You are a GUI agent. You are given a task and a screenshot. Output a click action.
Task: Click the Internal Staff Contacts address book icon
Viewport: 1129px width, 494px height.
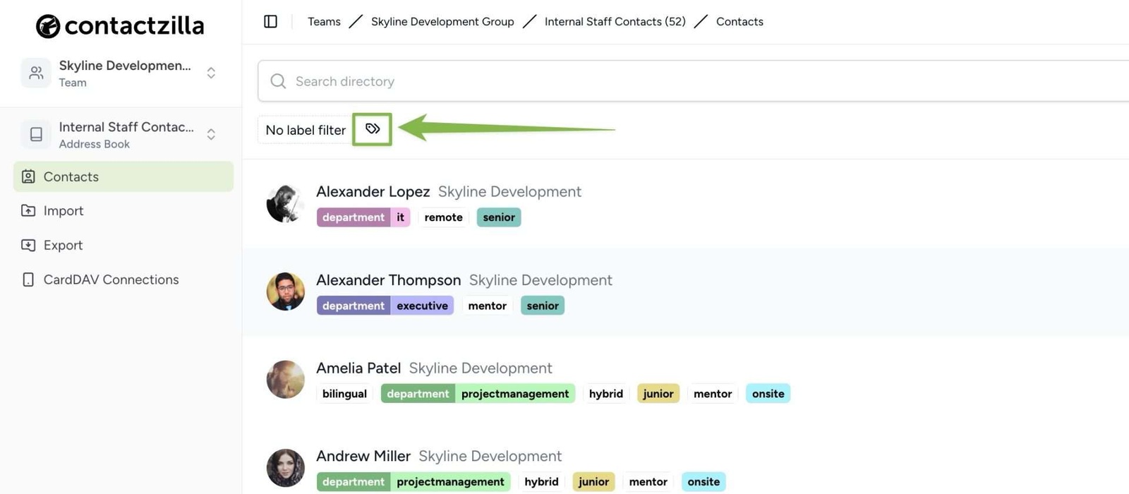coord(36,134)
